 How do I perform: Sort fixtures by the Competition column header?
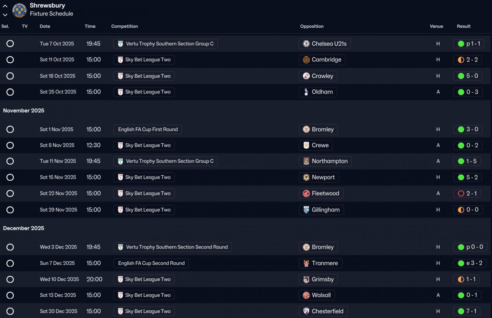[x=125, y=27]
